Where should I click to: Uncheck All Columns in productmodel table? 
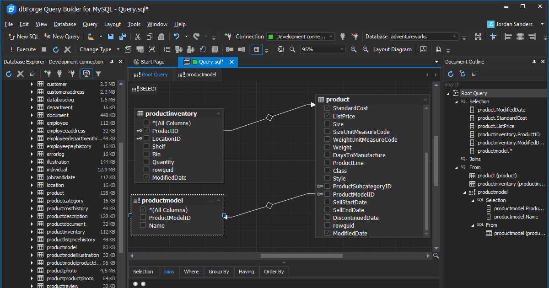[x=143, y=210]
